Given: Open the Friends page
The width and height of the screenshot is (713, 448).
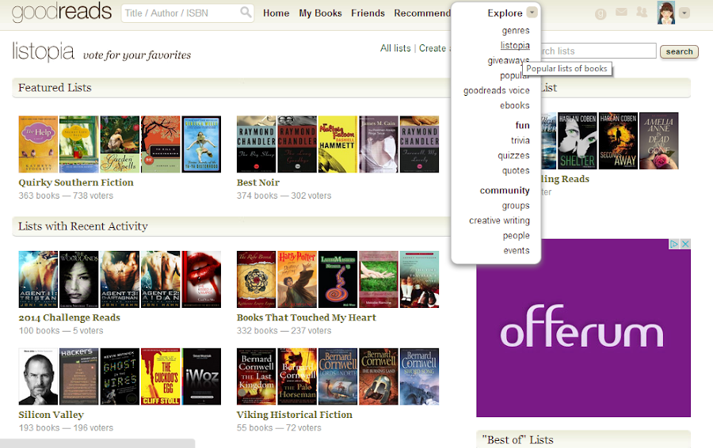Looking at the screenshot, I should (x=368, y=13).
